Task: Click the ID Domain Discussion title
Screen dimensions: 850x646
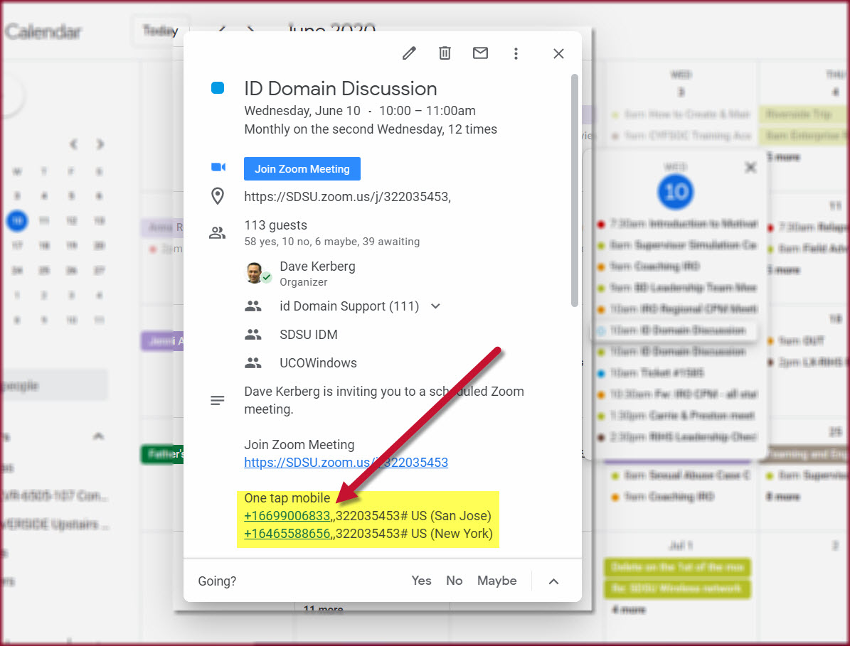Action: pyautogui.click(x=341, y=88)
